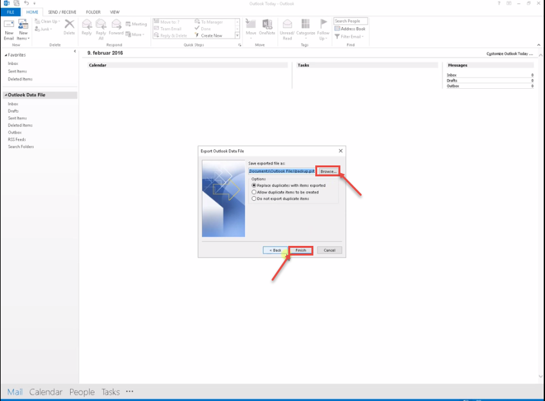Click the Search People box
545x401 pixels.
click(x=350, y=21)
